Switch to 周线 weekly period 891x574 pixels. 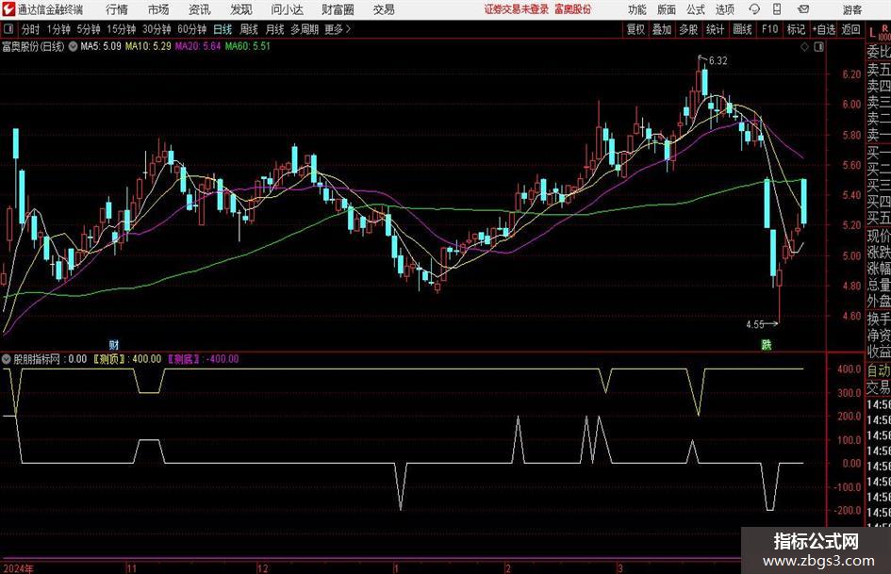[249, 29]
